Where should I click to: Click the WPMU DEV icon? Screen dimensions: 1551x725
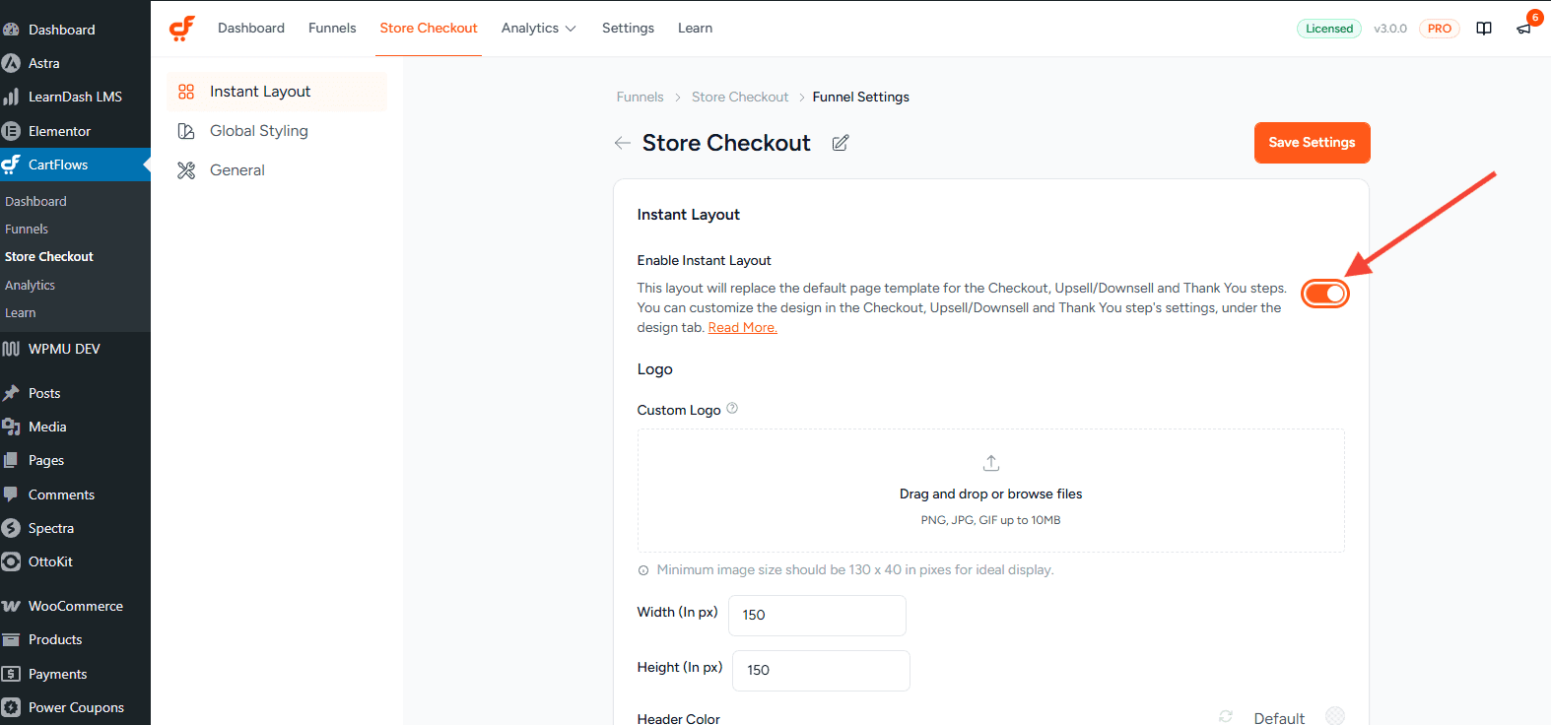(11, 349)
